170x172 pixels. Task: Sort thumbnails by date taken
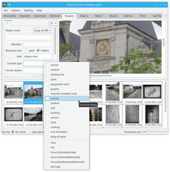tap(29, 132)
